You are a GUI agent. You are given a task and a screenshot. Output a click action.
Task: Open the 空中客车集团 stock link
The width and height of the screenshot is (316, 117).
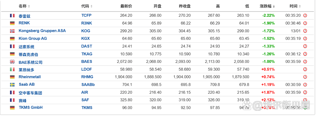pyautogui.click(x=30, y=93)
